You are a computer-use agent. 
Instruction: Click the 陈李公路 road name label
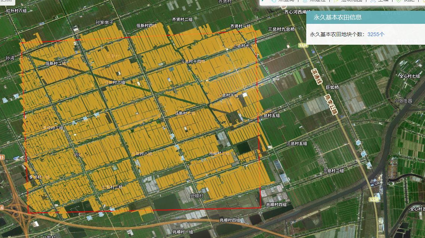pos(331,105)
